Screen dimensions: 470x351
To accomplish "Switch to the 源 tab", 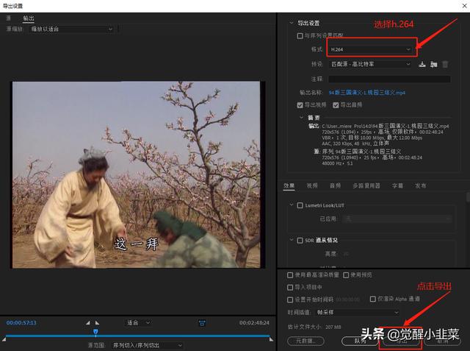I will tap(8, 18).
